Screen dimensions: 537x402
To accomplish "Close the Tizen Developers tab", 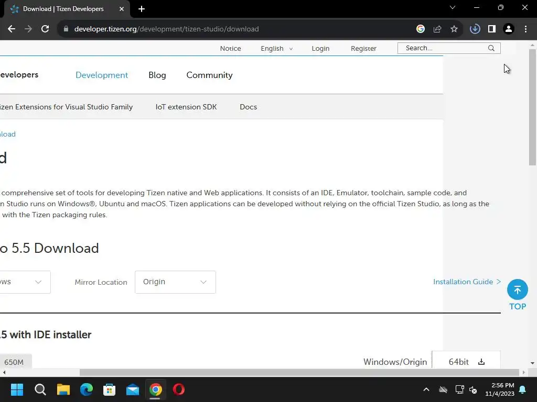I will point(122,9).
